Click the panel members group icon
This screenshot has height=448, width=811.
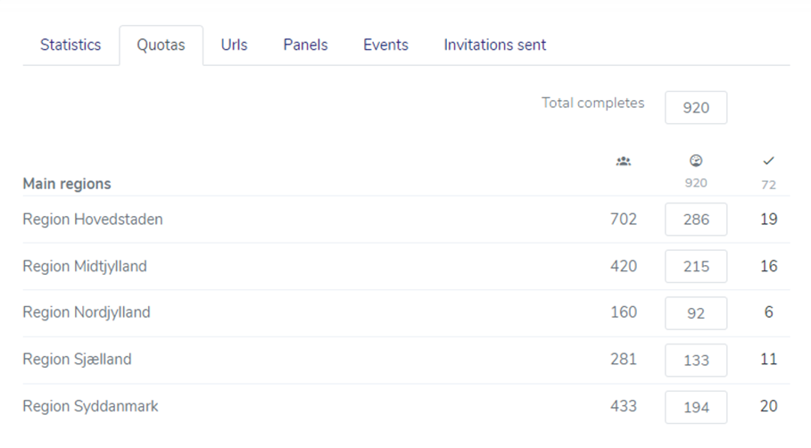point(624,162)
